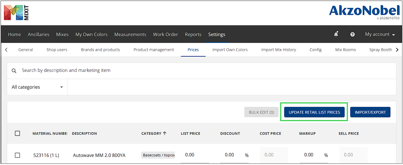Switch to the Config tab

[x=315, y=50]
